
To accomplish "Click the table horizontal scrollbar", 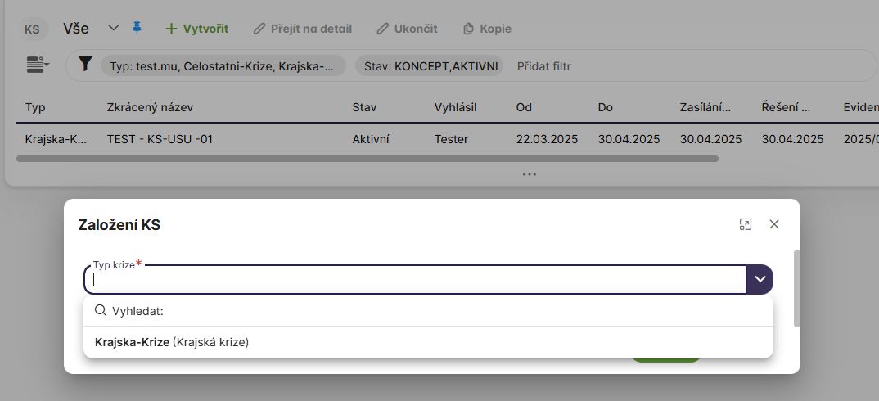I will 367,159.
